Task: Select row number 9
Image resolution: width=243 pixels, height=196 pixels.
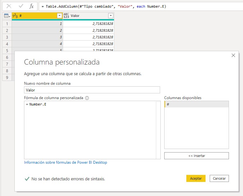Action: click(7, 77)
